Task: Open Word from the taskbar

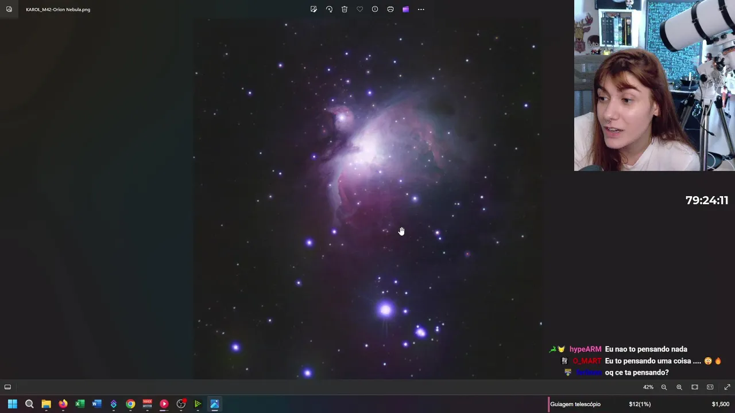Action: click(x=96, y=404)
